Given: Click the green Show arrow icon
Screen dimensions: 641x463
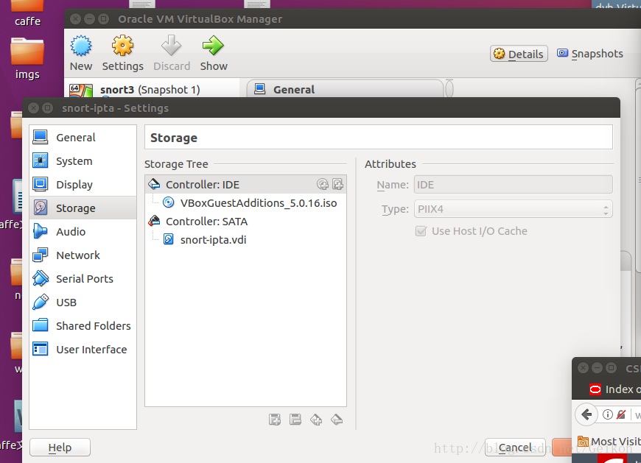Looking at the screenshot, I should point(214,46).
